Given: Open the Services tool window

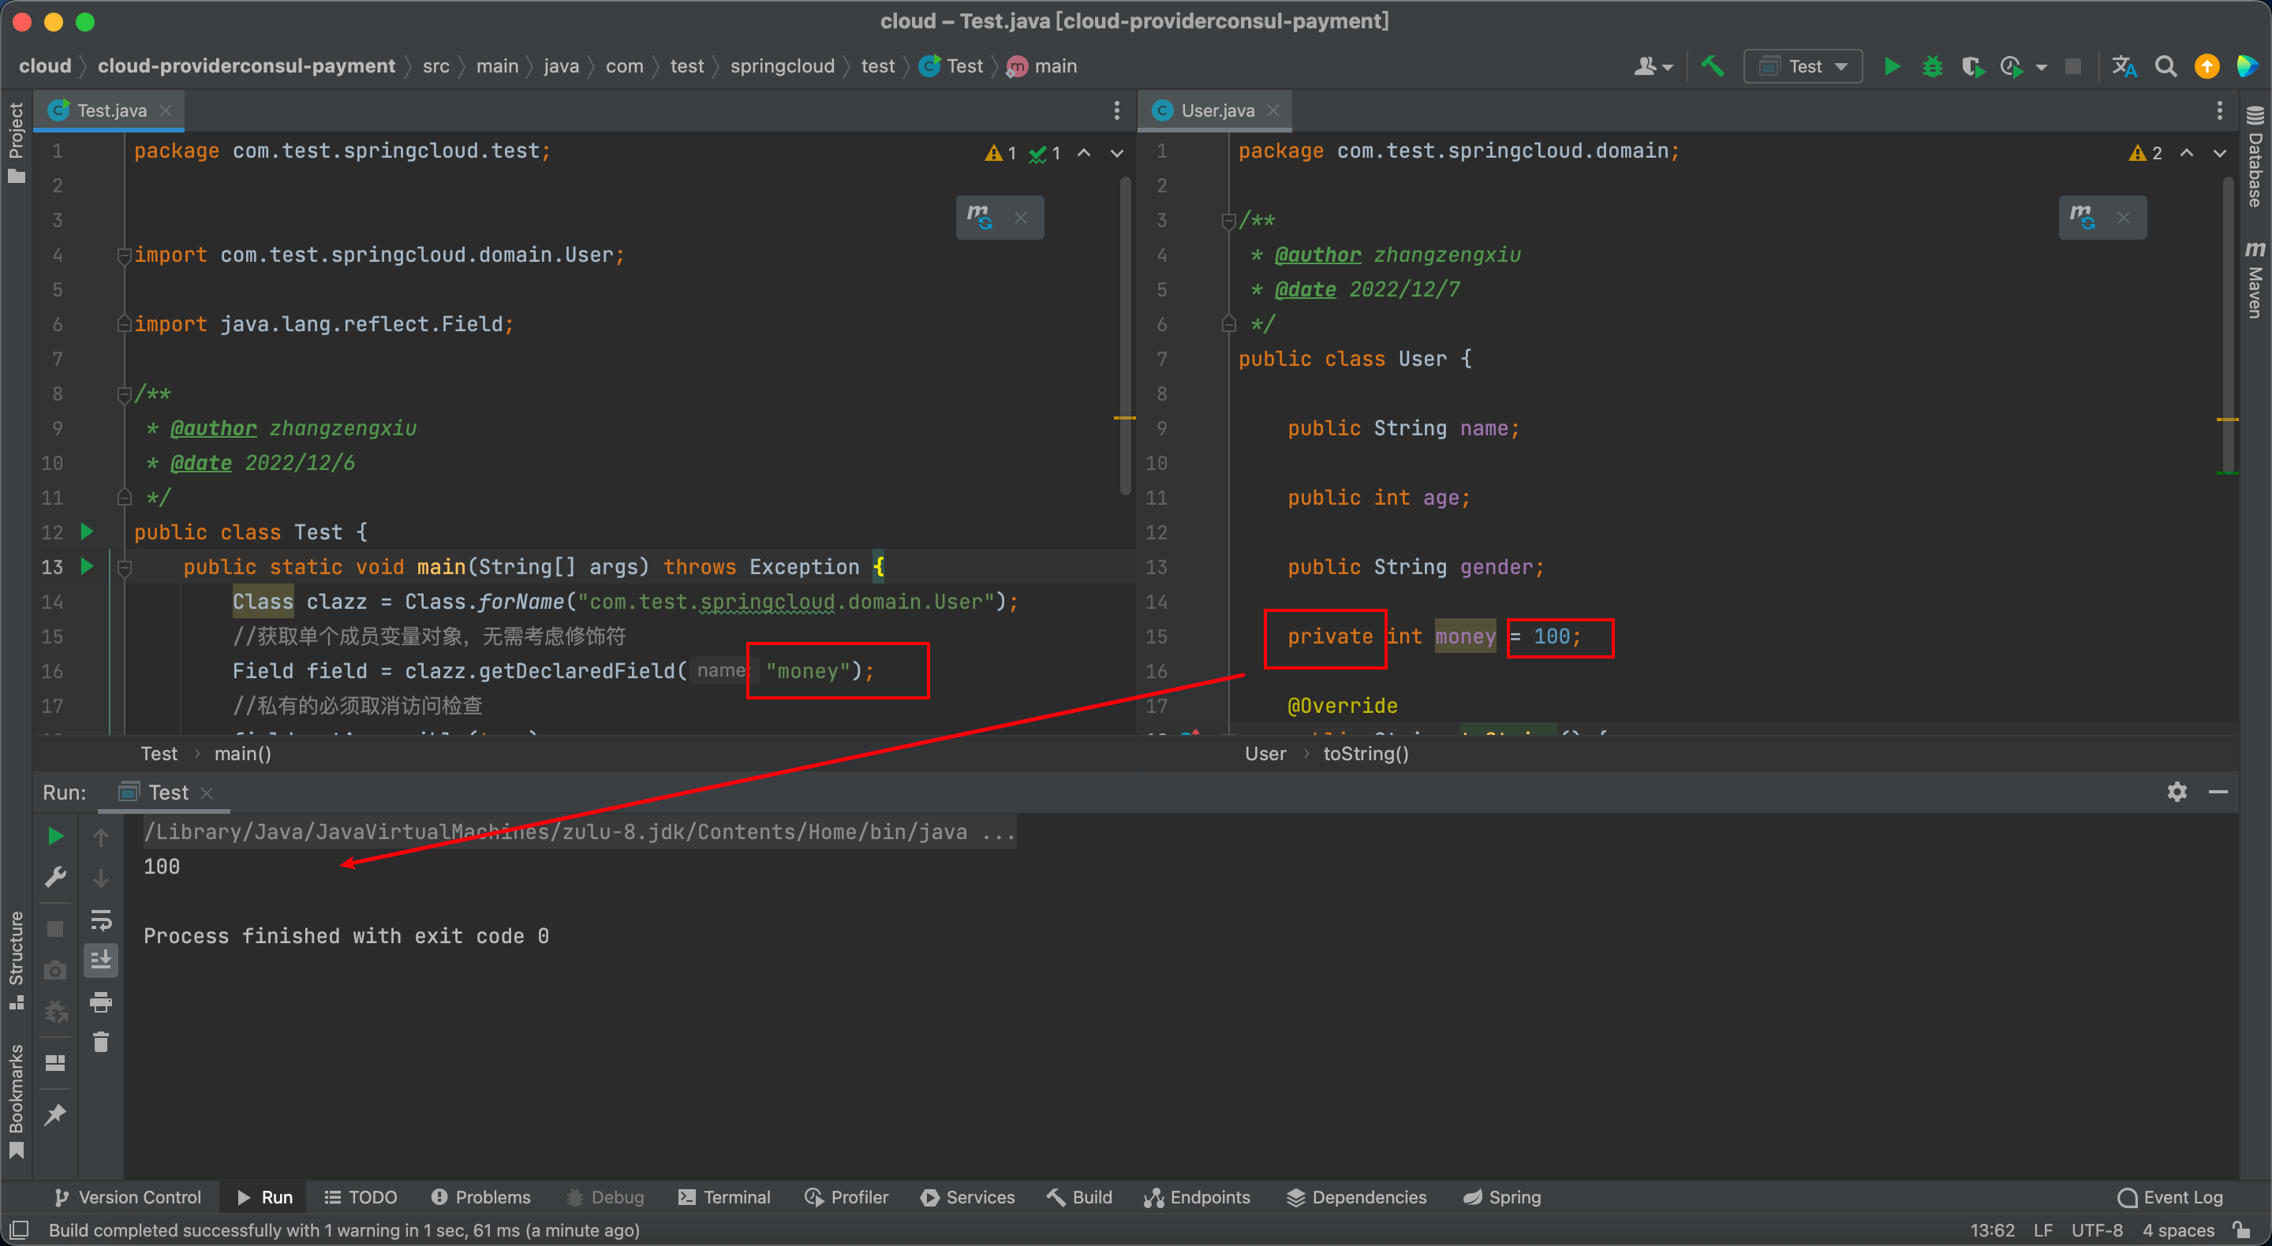Looking at the screenshot, I should 967,1196.
